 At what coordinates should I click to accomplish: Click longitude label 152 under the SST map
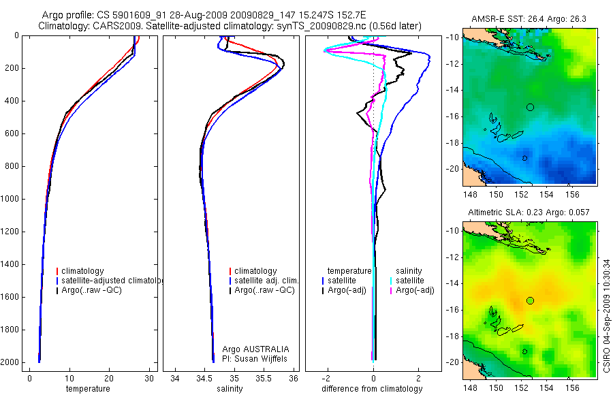coord(521,194)
